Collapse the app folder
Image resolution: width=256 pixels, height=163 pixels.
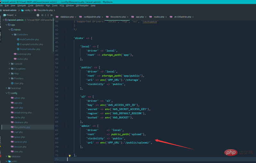6,25
